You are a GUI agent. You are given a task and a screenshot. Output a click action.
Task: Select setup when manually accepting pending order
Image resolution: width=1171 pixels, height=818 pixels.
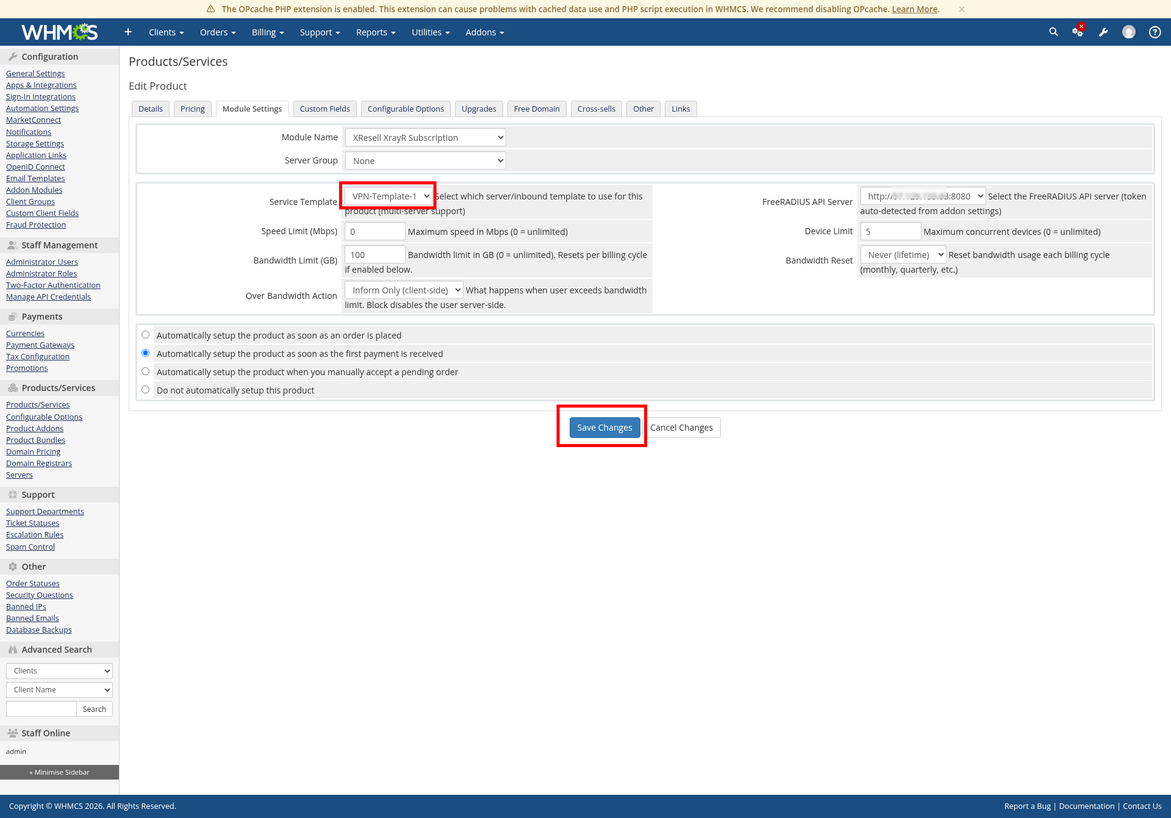146,371
